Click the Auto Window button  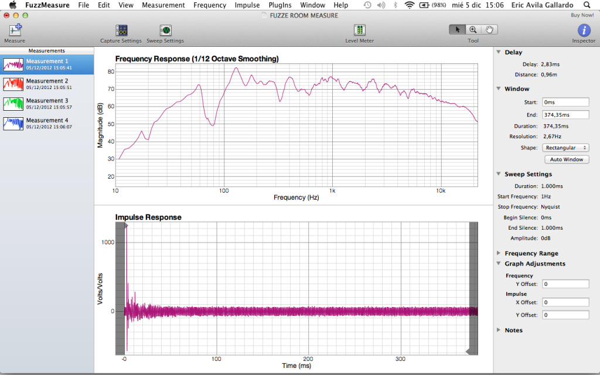[x=567, y=159]
